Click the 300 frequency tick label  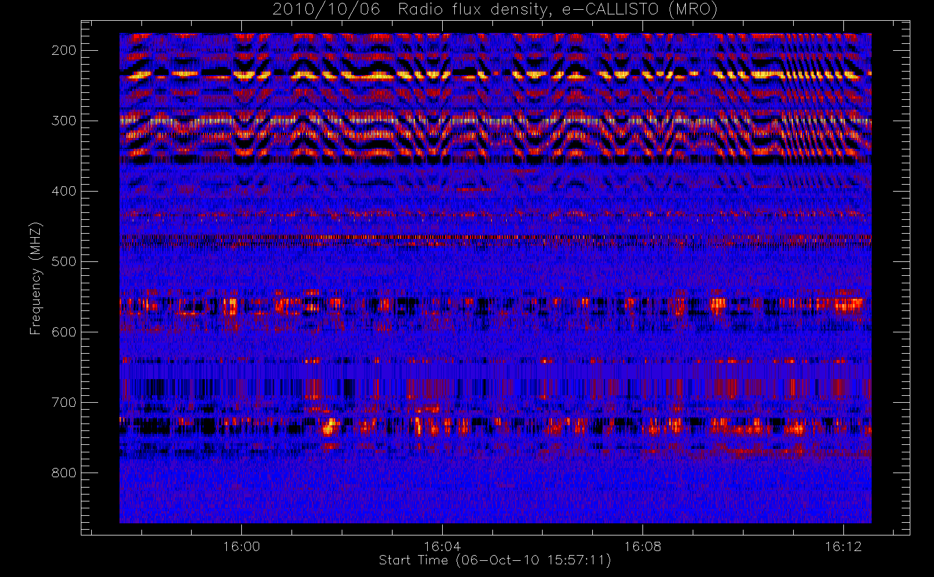click(63, 121)
